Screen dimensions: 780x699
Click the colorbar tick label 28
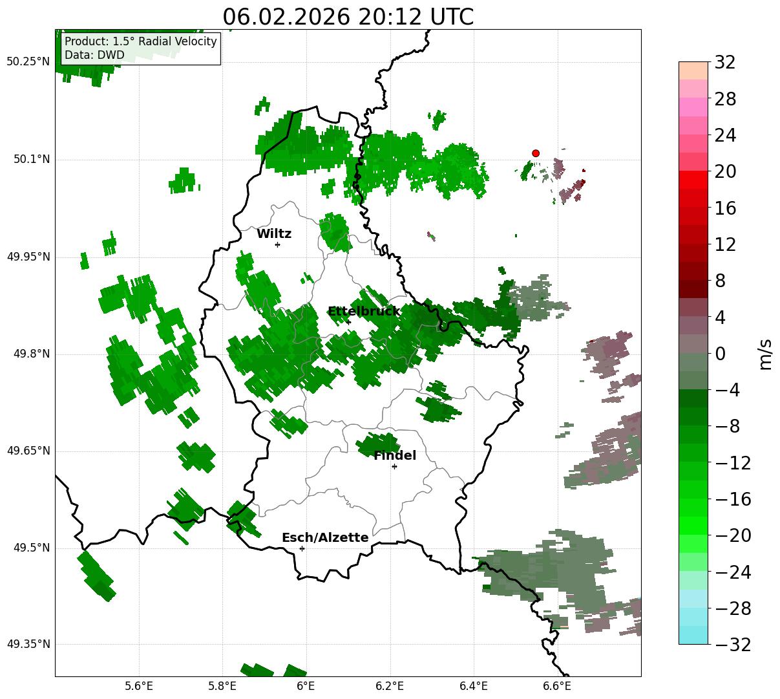coord(725,99)
